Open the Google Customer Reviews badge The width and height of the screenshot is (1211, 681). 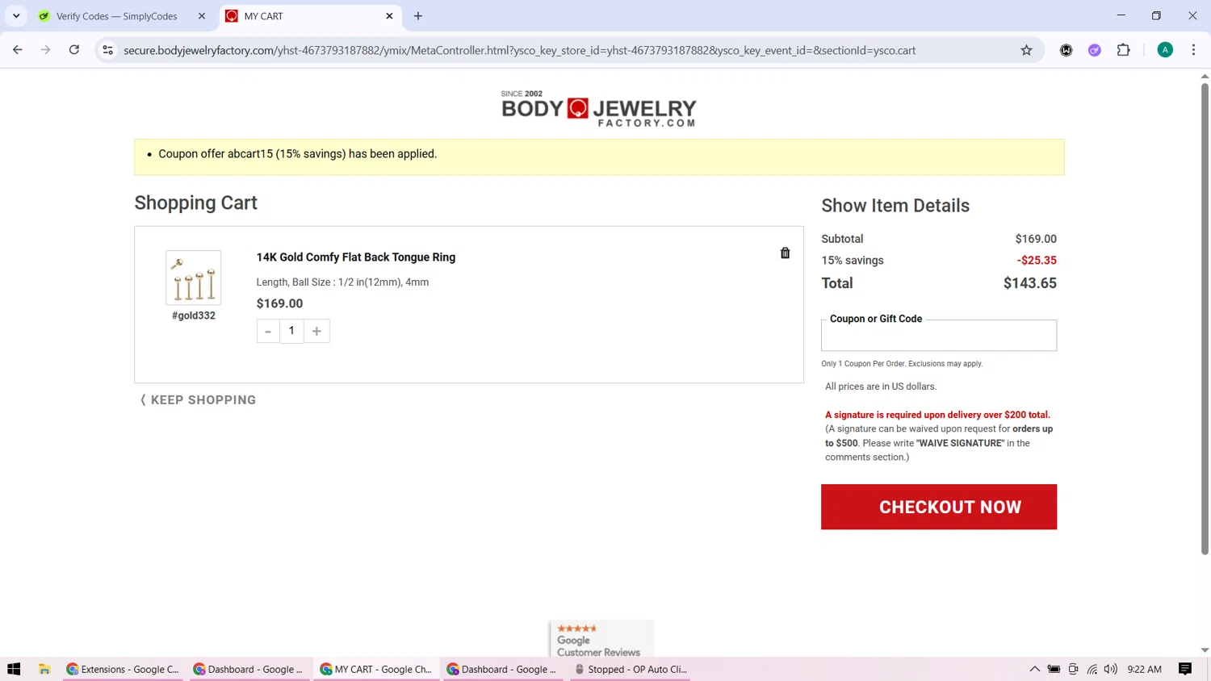[601, 639]
